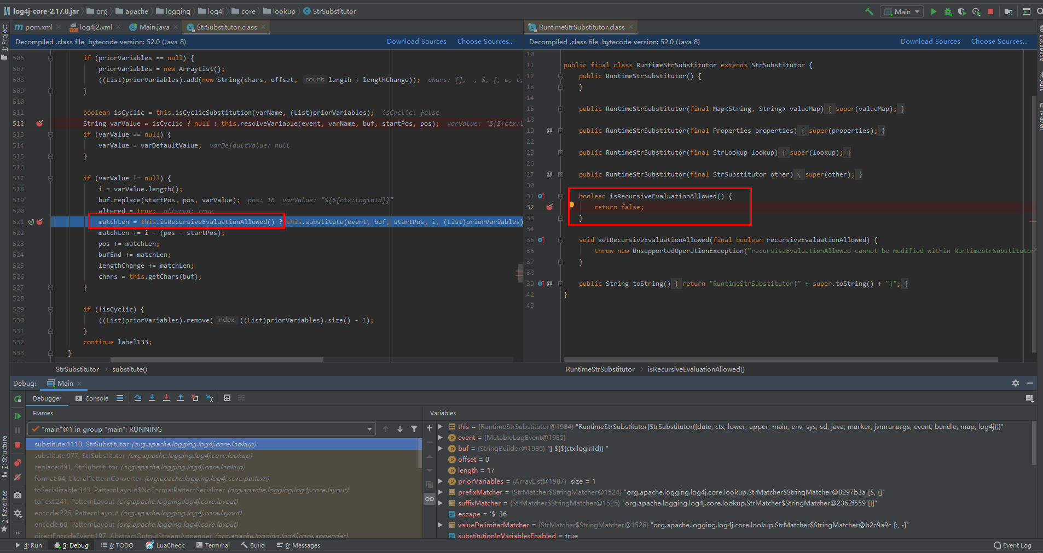Viewport: 1043px width, 553px height.
Task: Toggle the breakpoint on line 521
Action: (39, 222)
